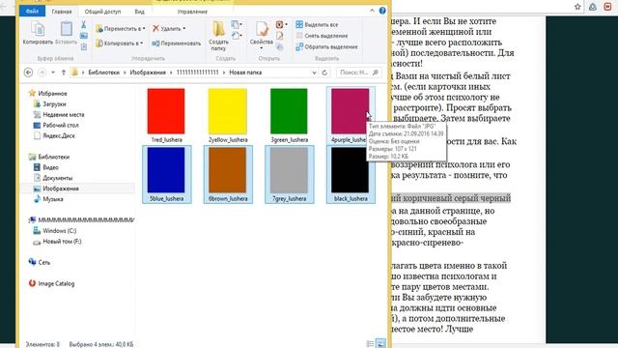Open Windows (C:) drive
The height and width of the screenshot is (348, 618).
coord(59,231)
